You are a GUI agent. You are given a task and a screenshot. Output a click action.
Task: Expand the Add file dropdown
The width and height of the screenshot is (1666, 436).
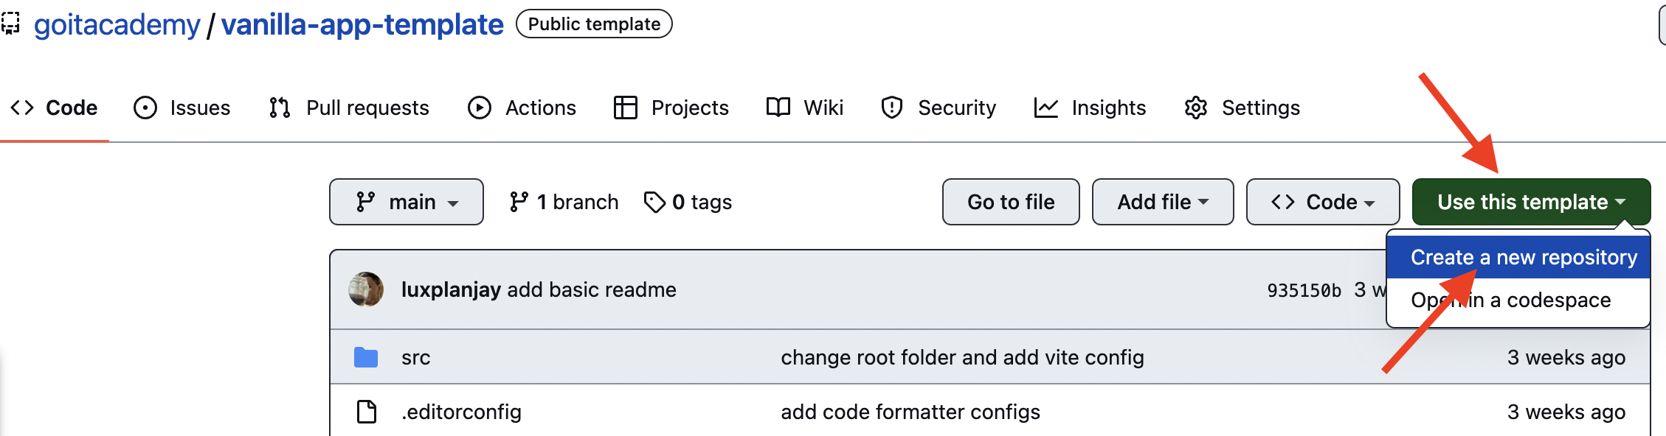point(1163,201)
